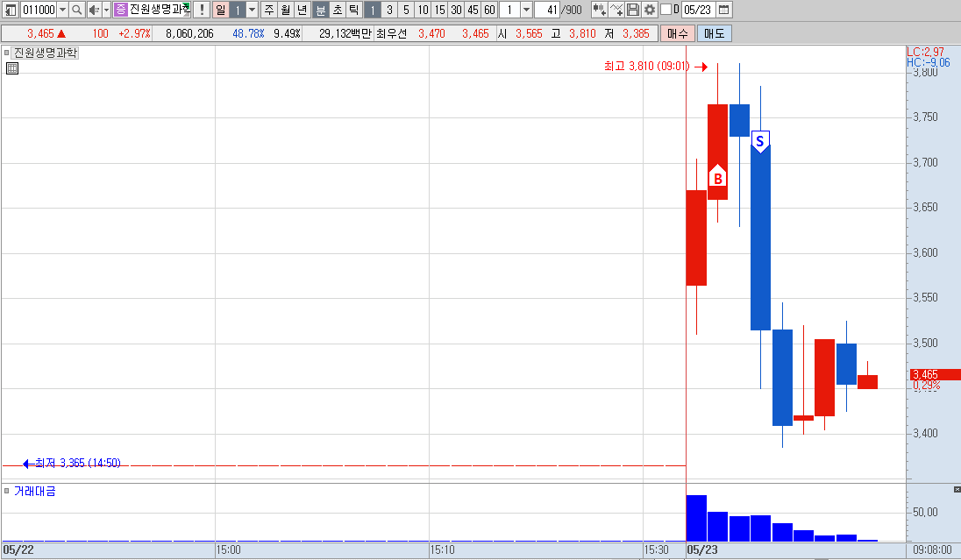Choose the 10 minute interval button
The width and height of the screenshot is (961, 560).
[423, 10]
